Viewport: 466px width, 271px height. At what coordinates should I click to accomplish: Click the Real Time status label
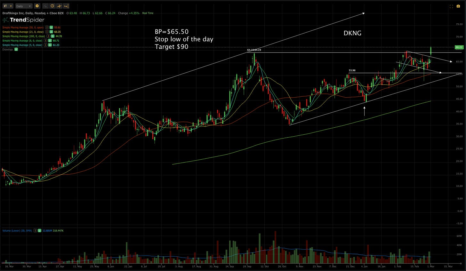tap(148, 13)
